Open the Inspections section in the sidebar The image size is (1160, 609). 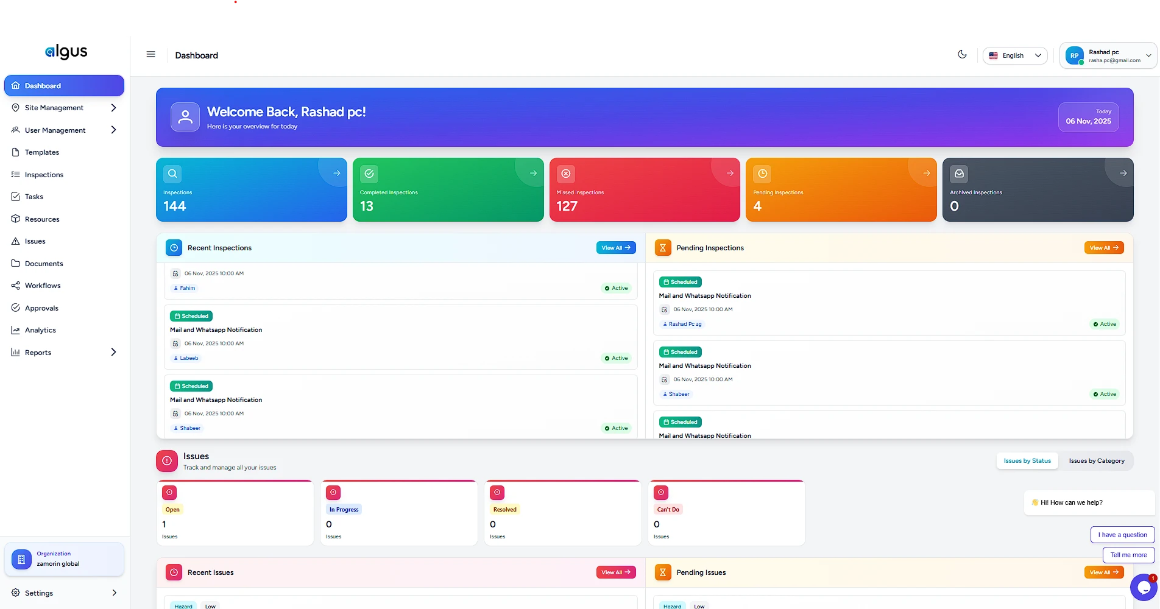43,175
